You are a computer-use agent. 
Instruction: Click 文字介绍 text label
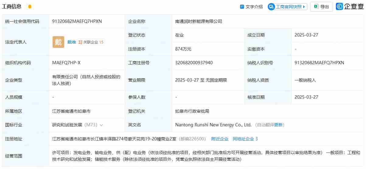[254, 7]
